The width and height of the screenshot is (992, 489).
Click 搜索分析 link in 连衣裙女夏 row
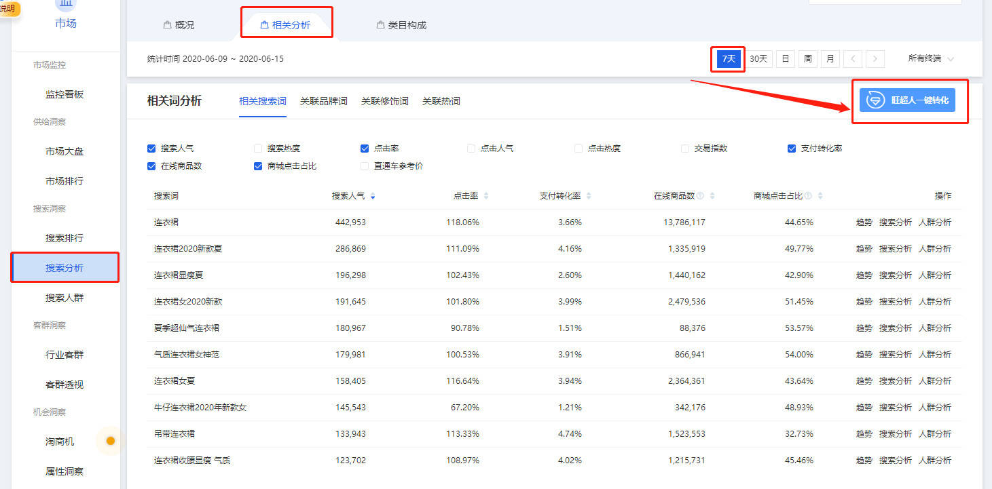[896, 381]
